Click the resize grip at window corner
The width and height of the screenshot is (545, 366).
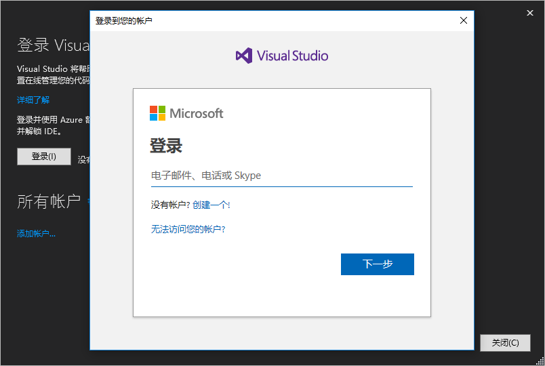pyautogui.click(x=540, y=361)
